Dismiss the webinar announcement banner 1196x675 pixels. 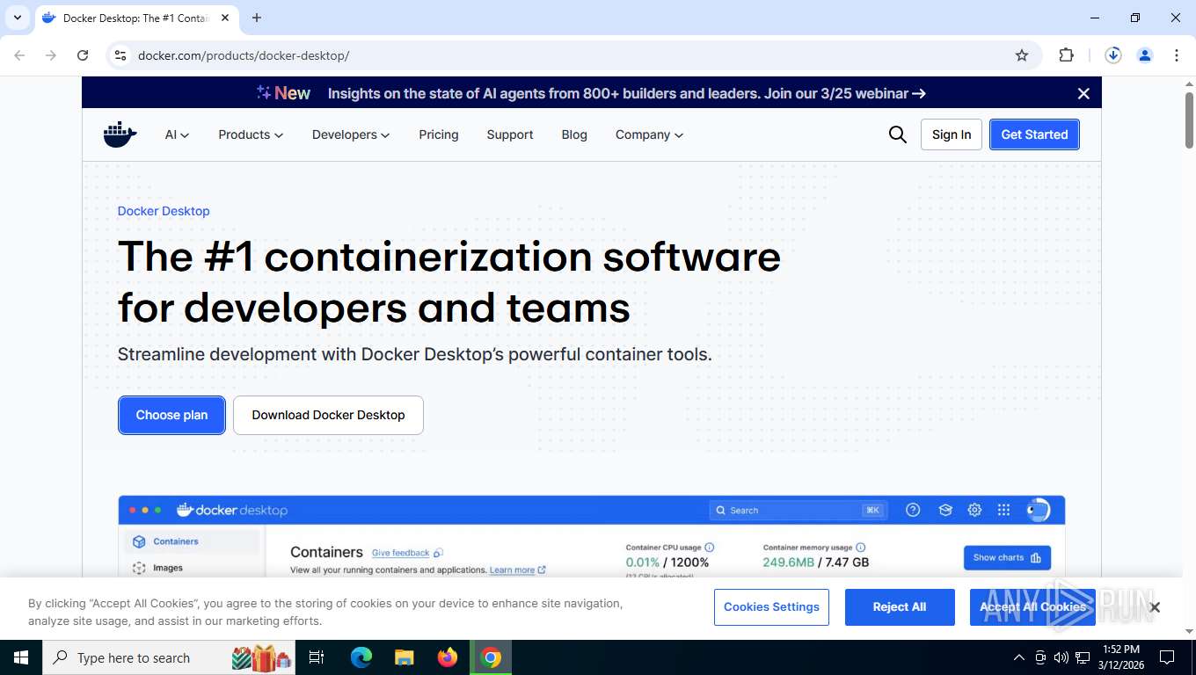(1083, 93)
